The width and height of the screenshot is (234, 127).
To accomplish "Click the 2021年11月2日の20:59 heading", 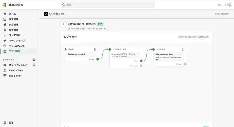I will click(82, 24).
